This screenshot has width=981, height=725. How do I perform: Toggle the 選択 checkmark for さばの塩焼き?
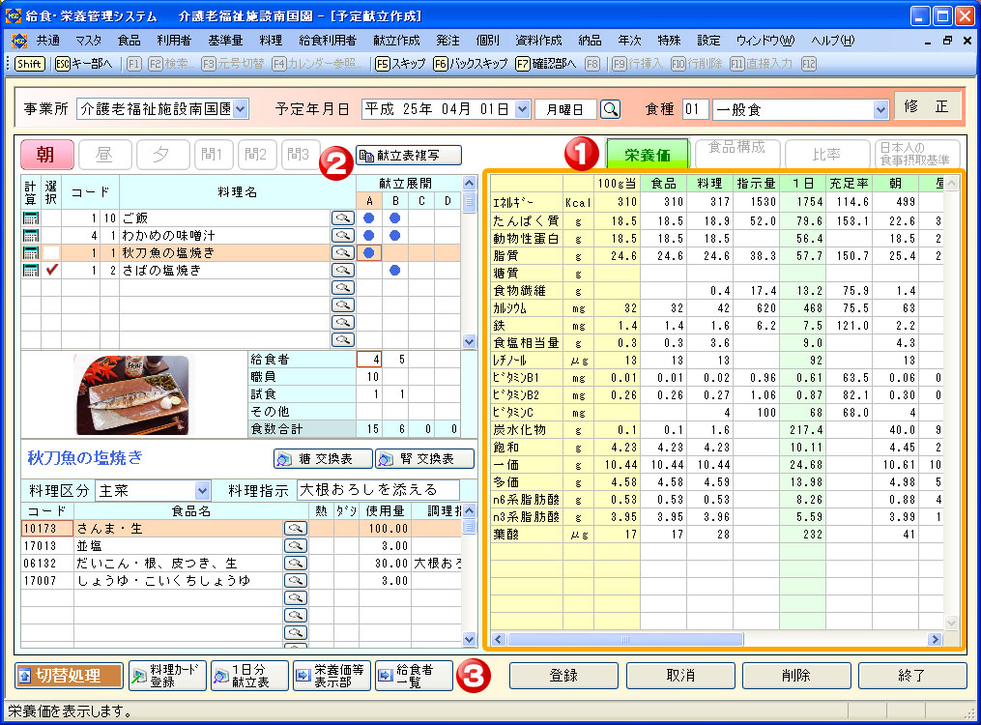point(52,271)
